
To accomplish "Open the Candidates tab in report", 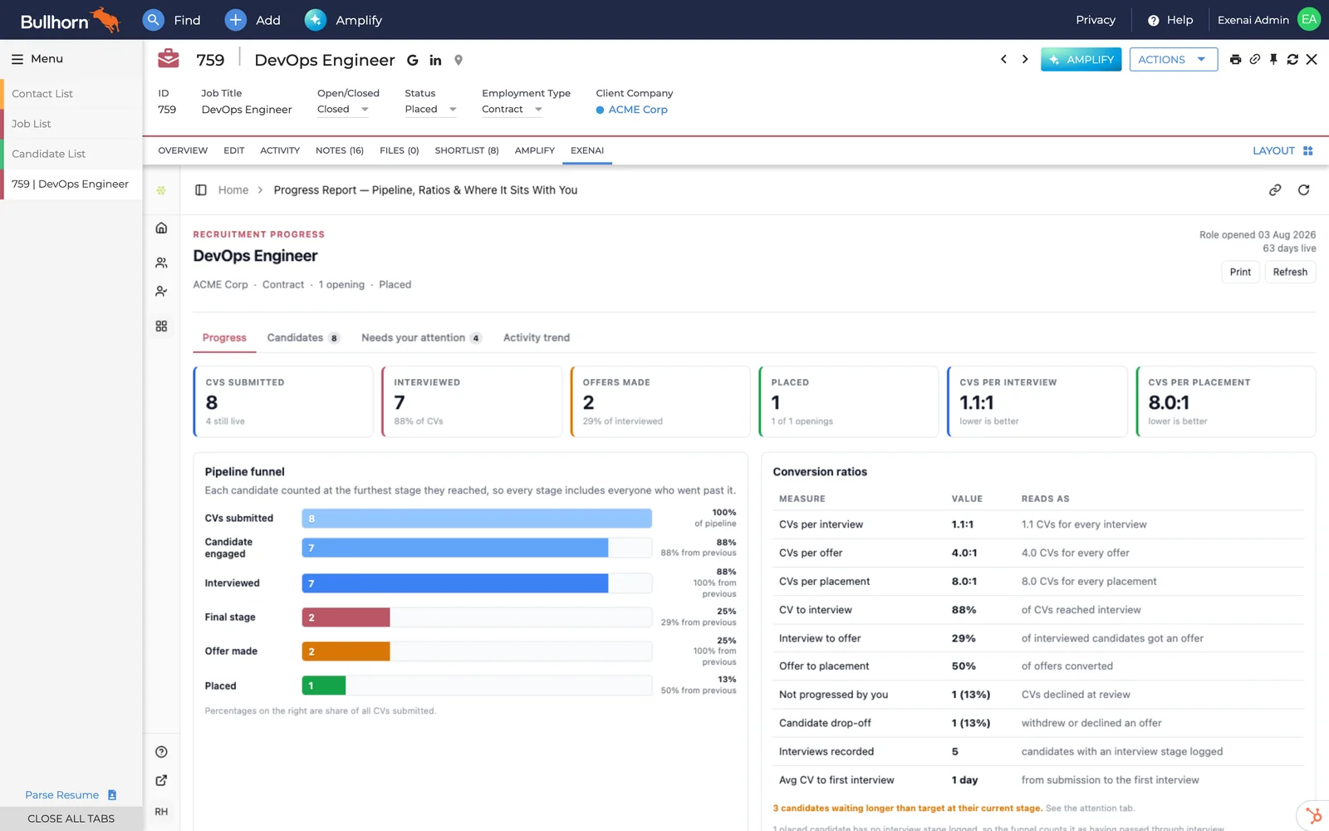I will 303,338.
